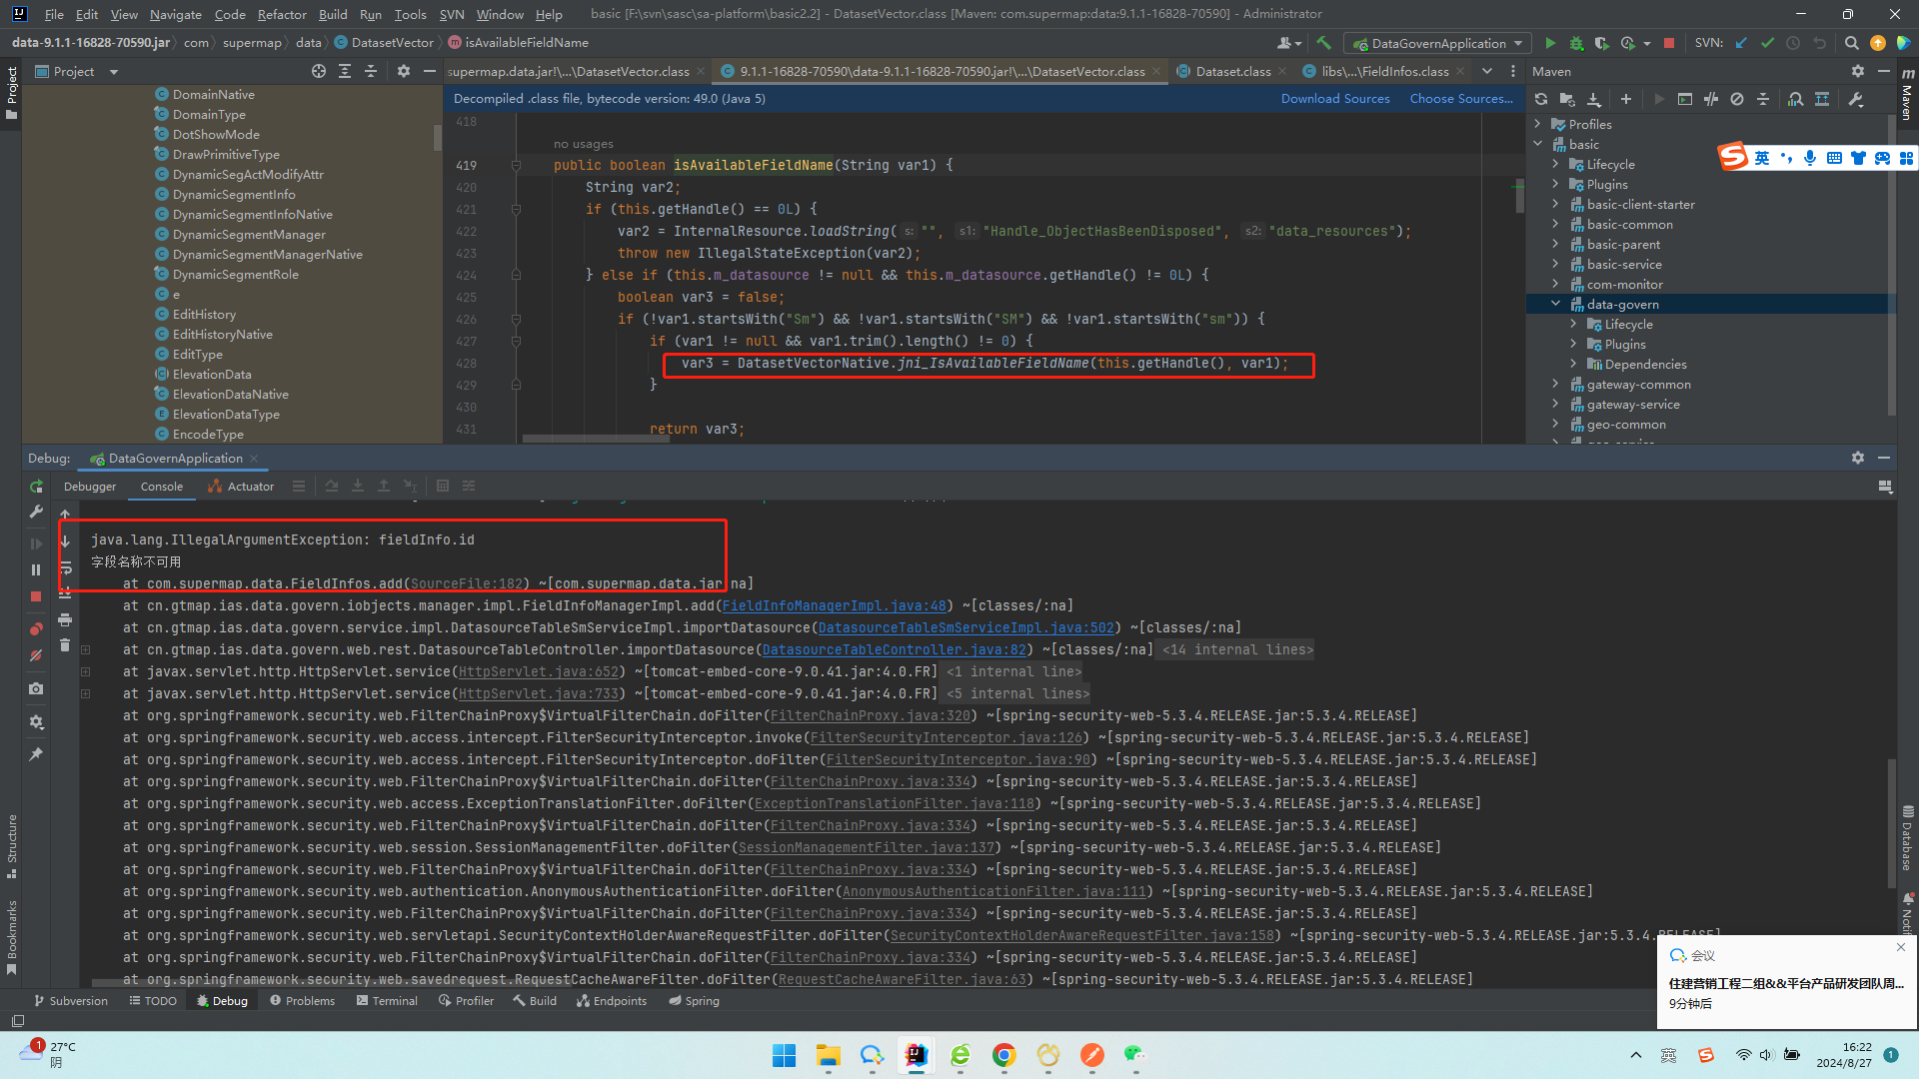Toggle Maven offline mode
Viewport: 1919px width, 1079px height.
[x=1711, y=99]
